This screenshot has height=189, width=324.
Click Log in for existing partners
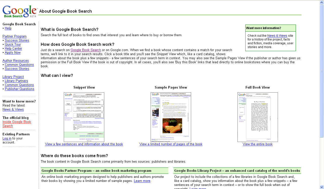[7, 138]
